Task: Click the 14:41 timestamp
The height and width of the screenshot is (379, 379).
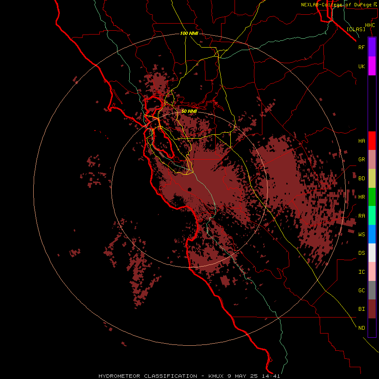Action: [271, 376]
